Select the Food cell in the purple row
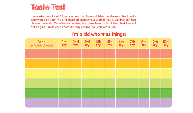The width and height of the screenshot is (193, 113). [42, 102]
